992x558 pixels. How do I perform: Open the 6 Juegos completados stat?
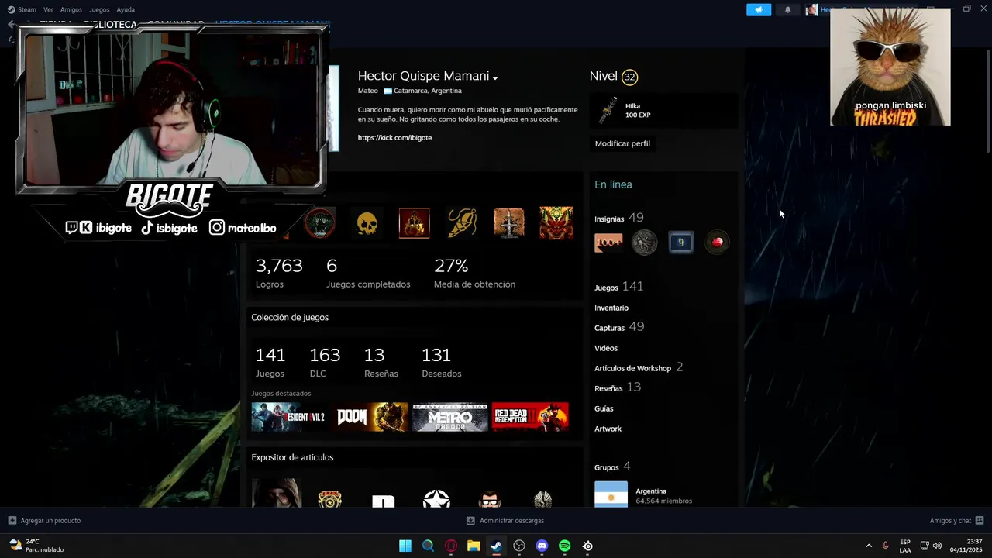tap(368, 273)
